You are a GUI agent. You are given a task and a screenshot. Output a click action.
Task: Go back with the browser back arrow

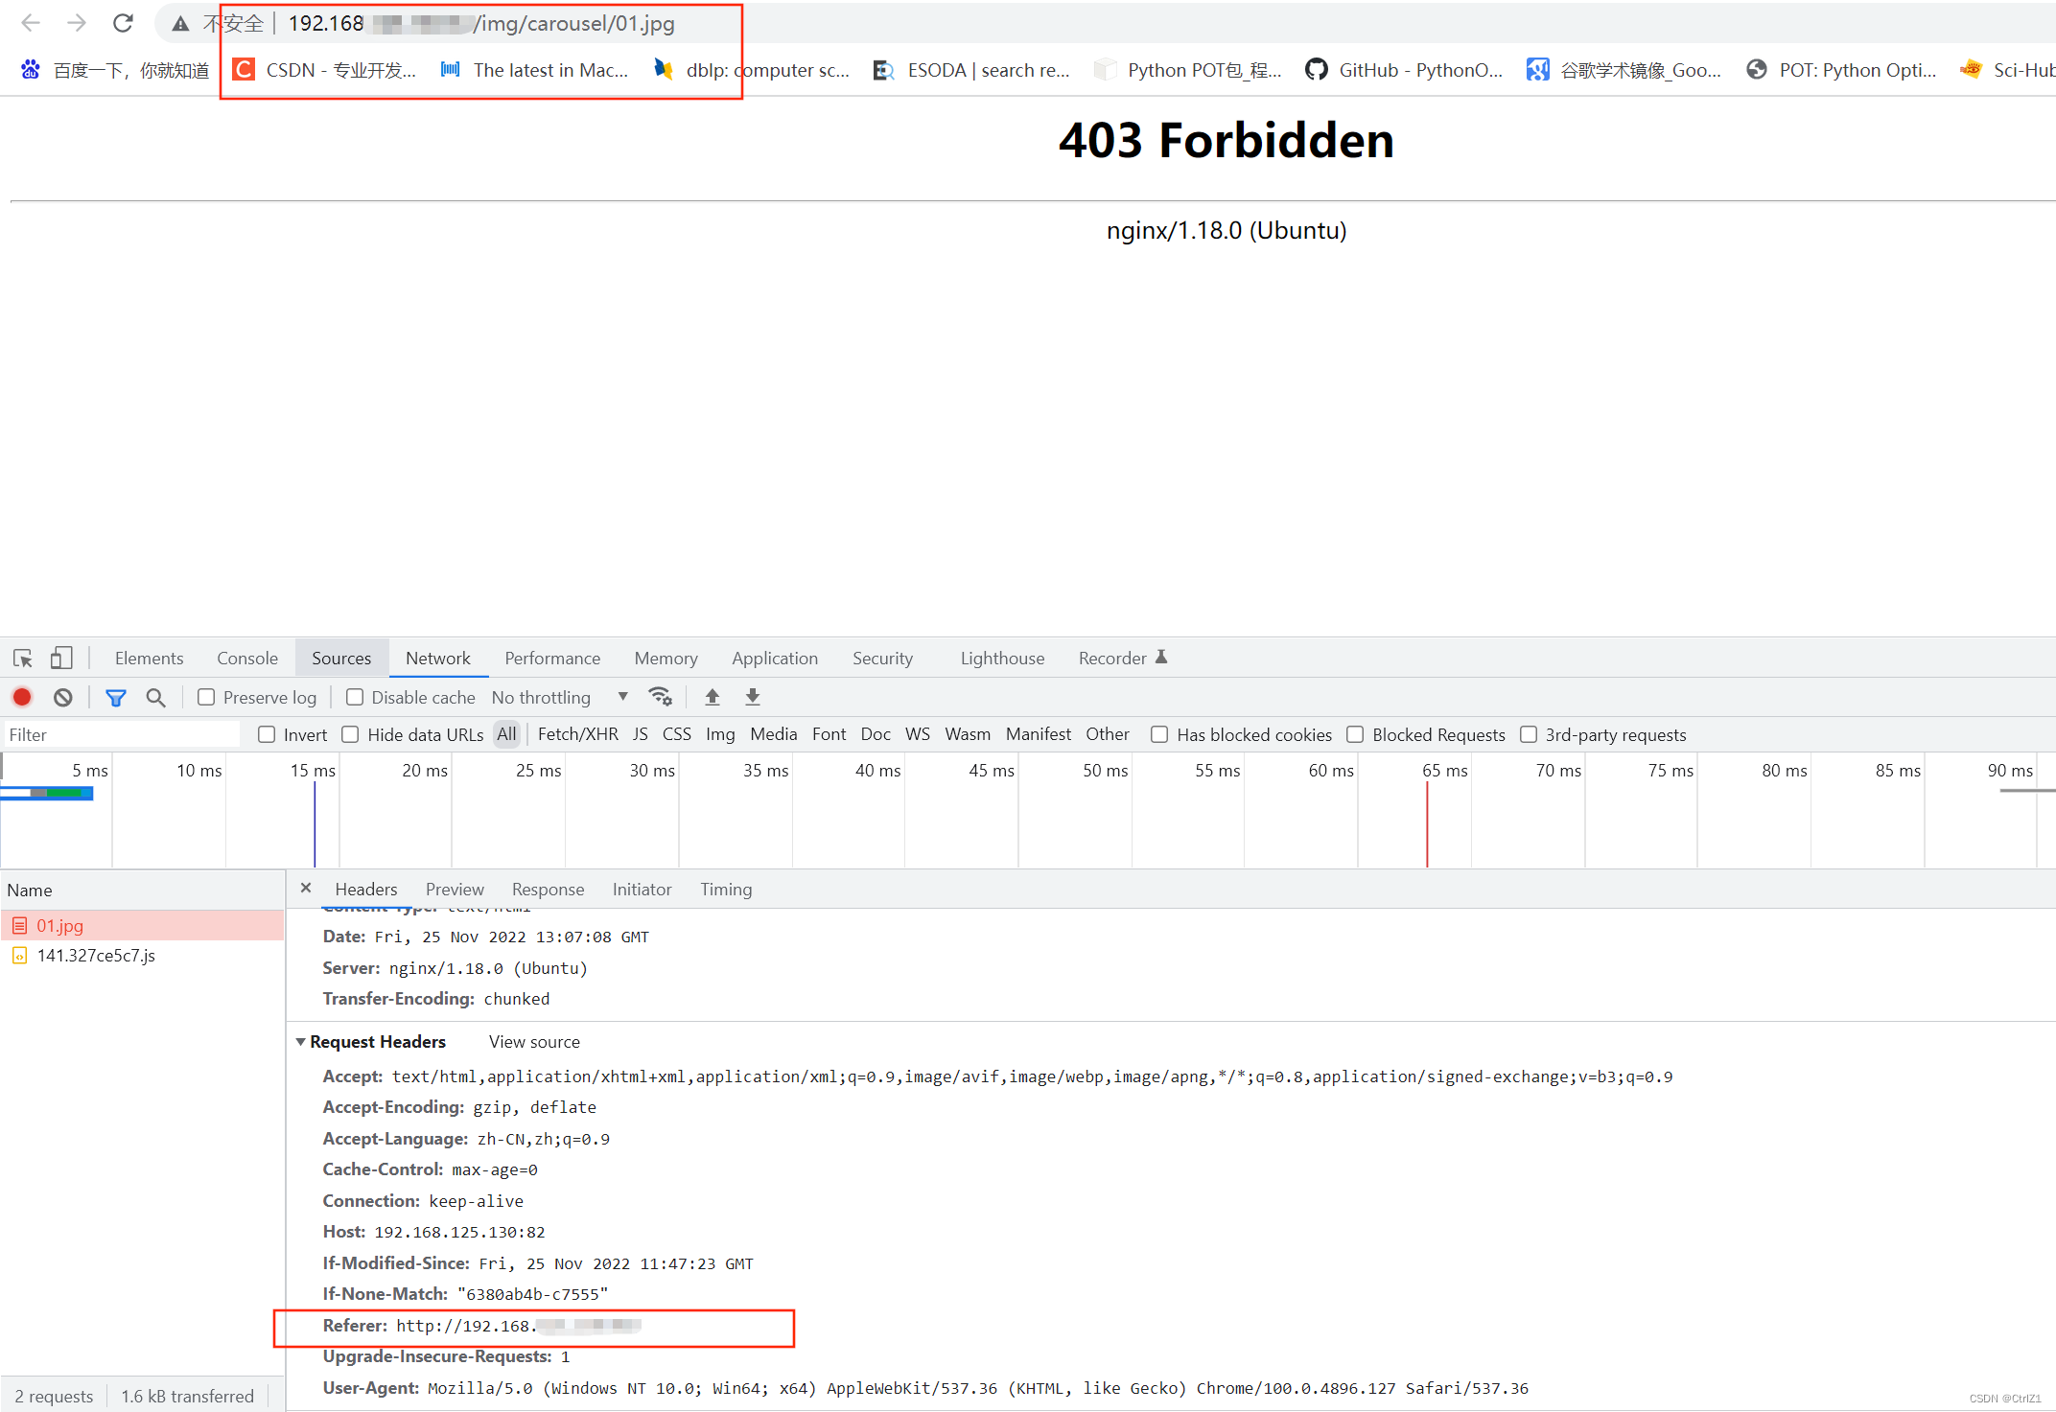coord(31,23)
